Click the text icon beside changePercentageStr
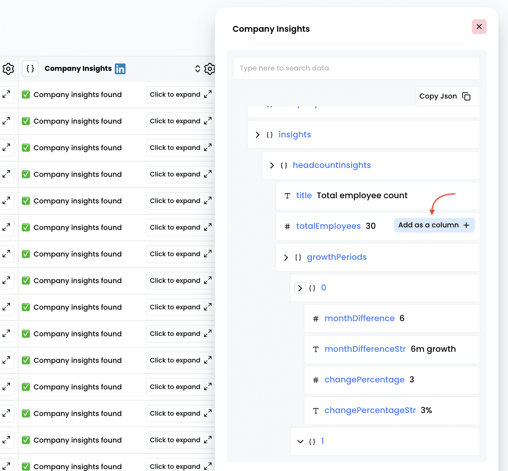 click(x=316, y=411)
